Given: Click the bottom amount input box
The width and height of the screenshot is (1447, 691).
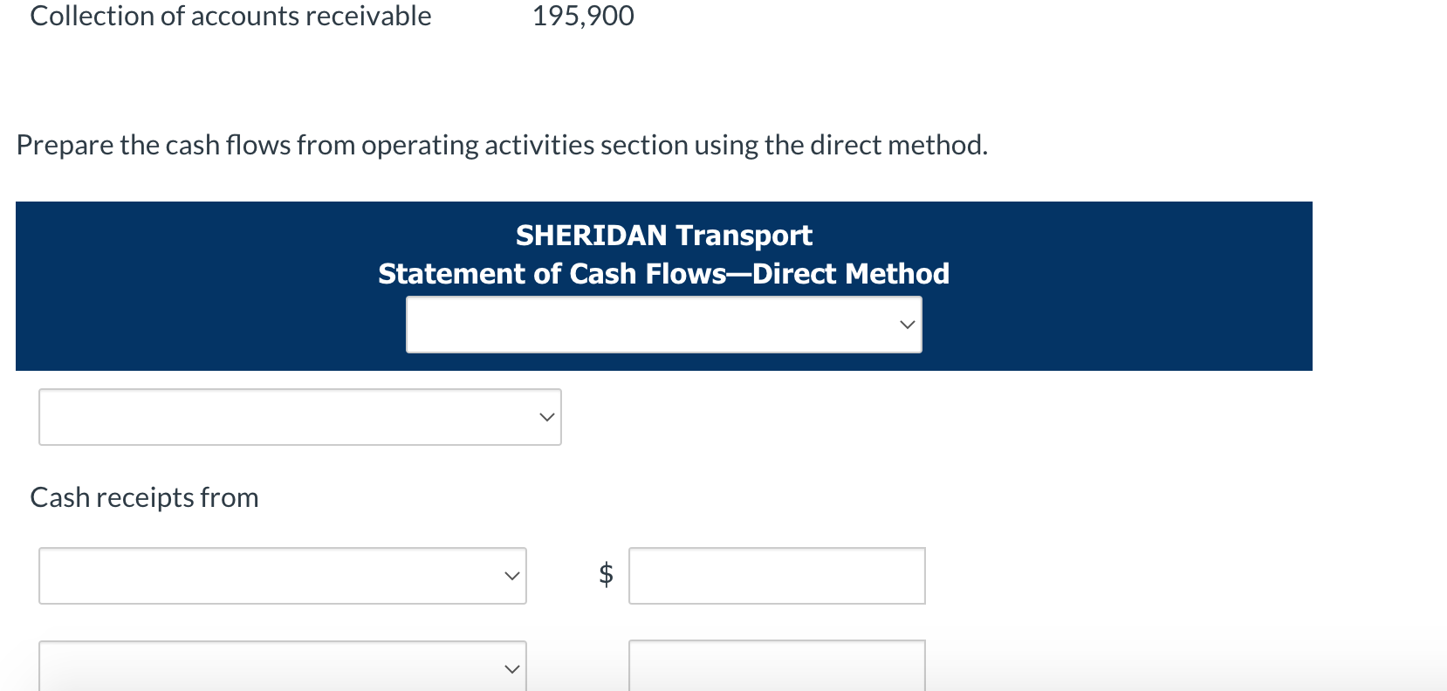Looking at the screenshot, I should tap(776, 667).
